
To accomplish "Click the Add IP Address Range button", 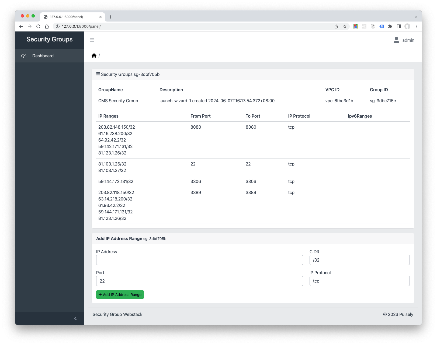I will pos(120,294).
